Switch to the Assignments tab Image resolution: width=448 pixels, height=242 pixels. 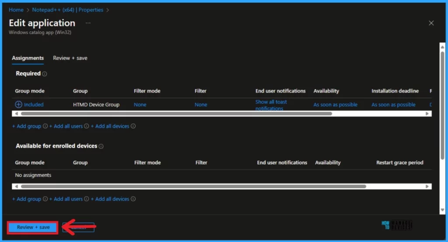click(x=28, y=58)
